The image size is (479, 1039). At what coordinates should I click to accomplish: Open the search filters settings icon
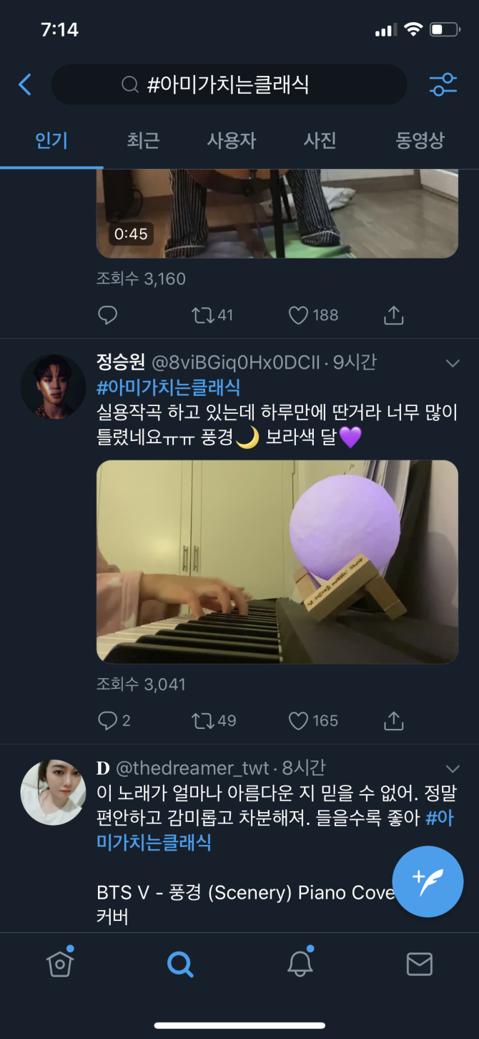(443, 84)
